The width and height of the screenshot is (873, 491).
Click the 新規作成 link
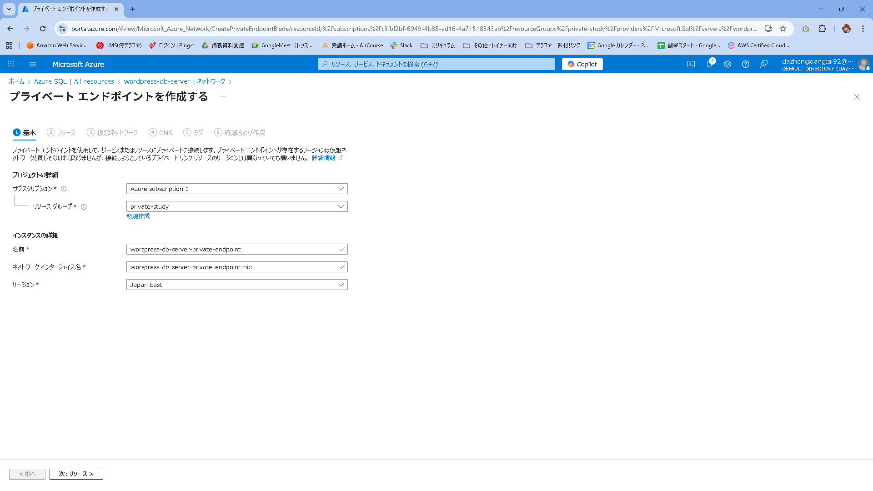138,216
